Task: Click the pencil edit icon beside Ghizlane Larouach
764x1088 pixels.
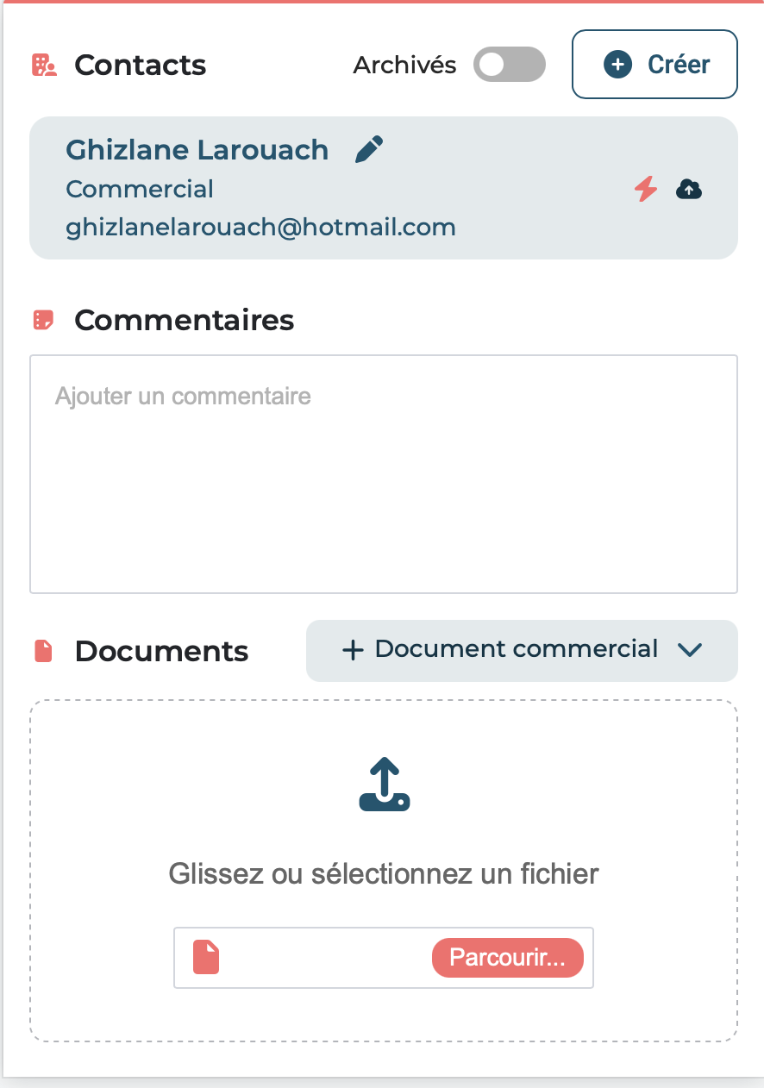Action: pos(369,149)
